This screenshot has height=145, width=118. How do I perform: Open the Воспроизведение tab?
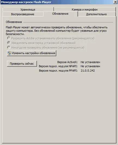(x=23, y=14)
